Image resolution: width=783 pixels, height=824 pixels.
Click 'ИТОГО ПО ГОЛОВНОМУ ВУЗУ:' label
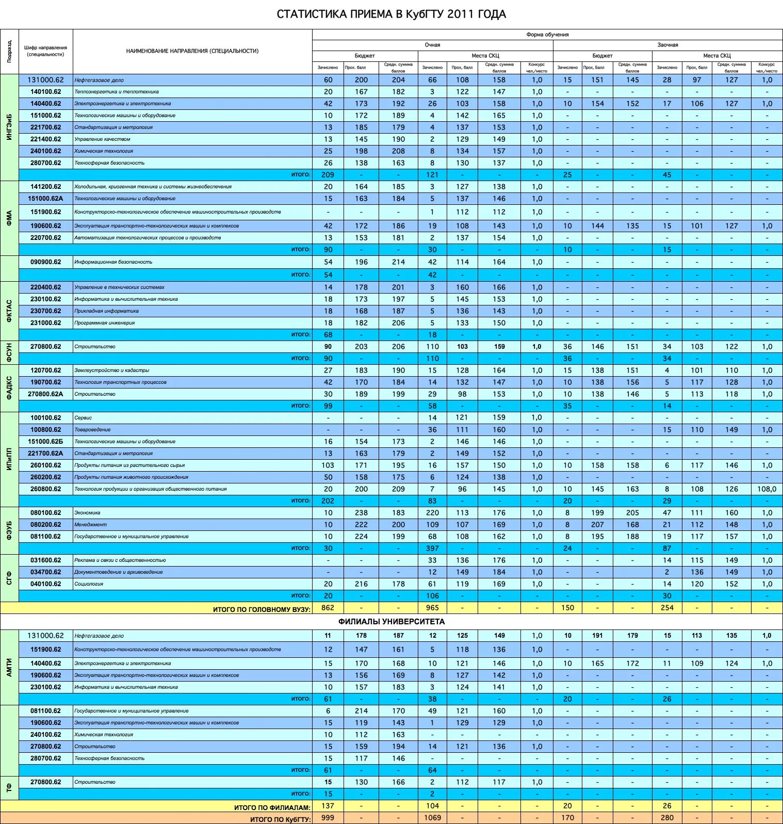[x=262, y=609]
